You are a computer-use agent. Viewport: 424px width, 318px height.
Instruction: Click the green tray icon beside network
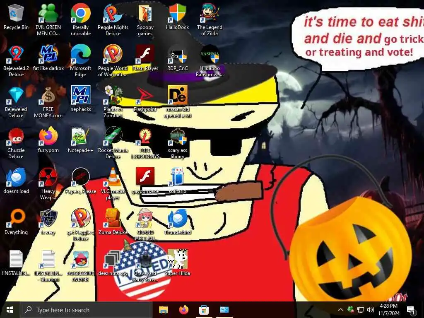351,310
